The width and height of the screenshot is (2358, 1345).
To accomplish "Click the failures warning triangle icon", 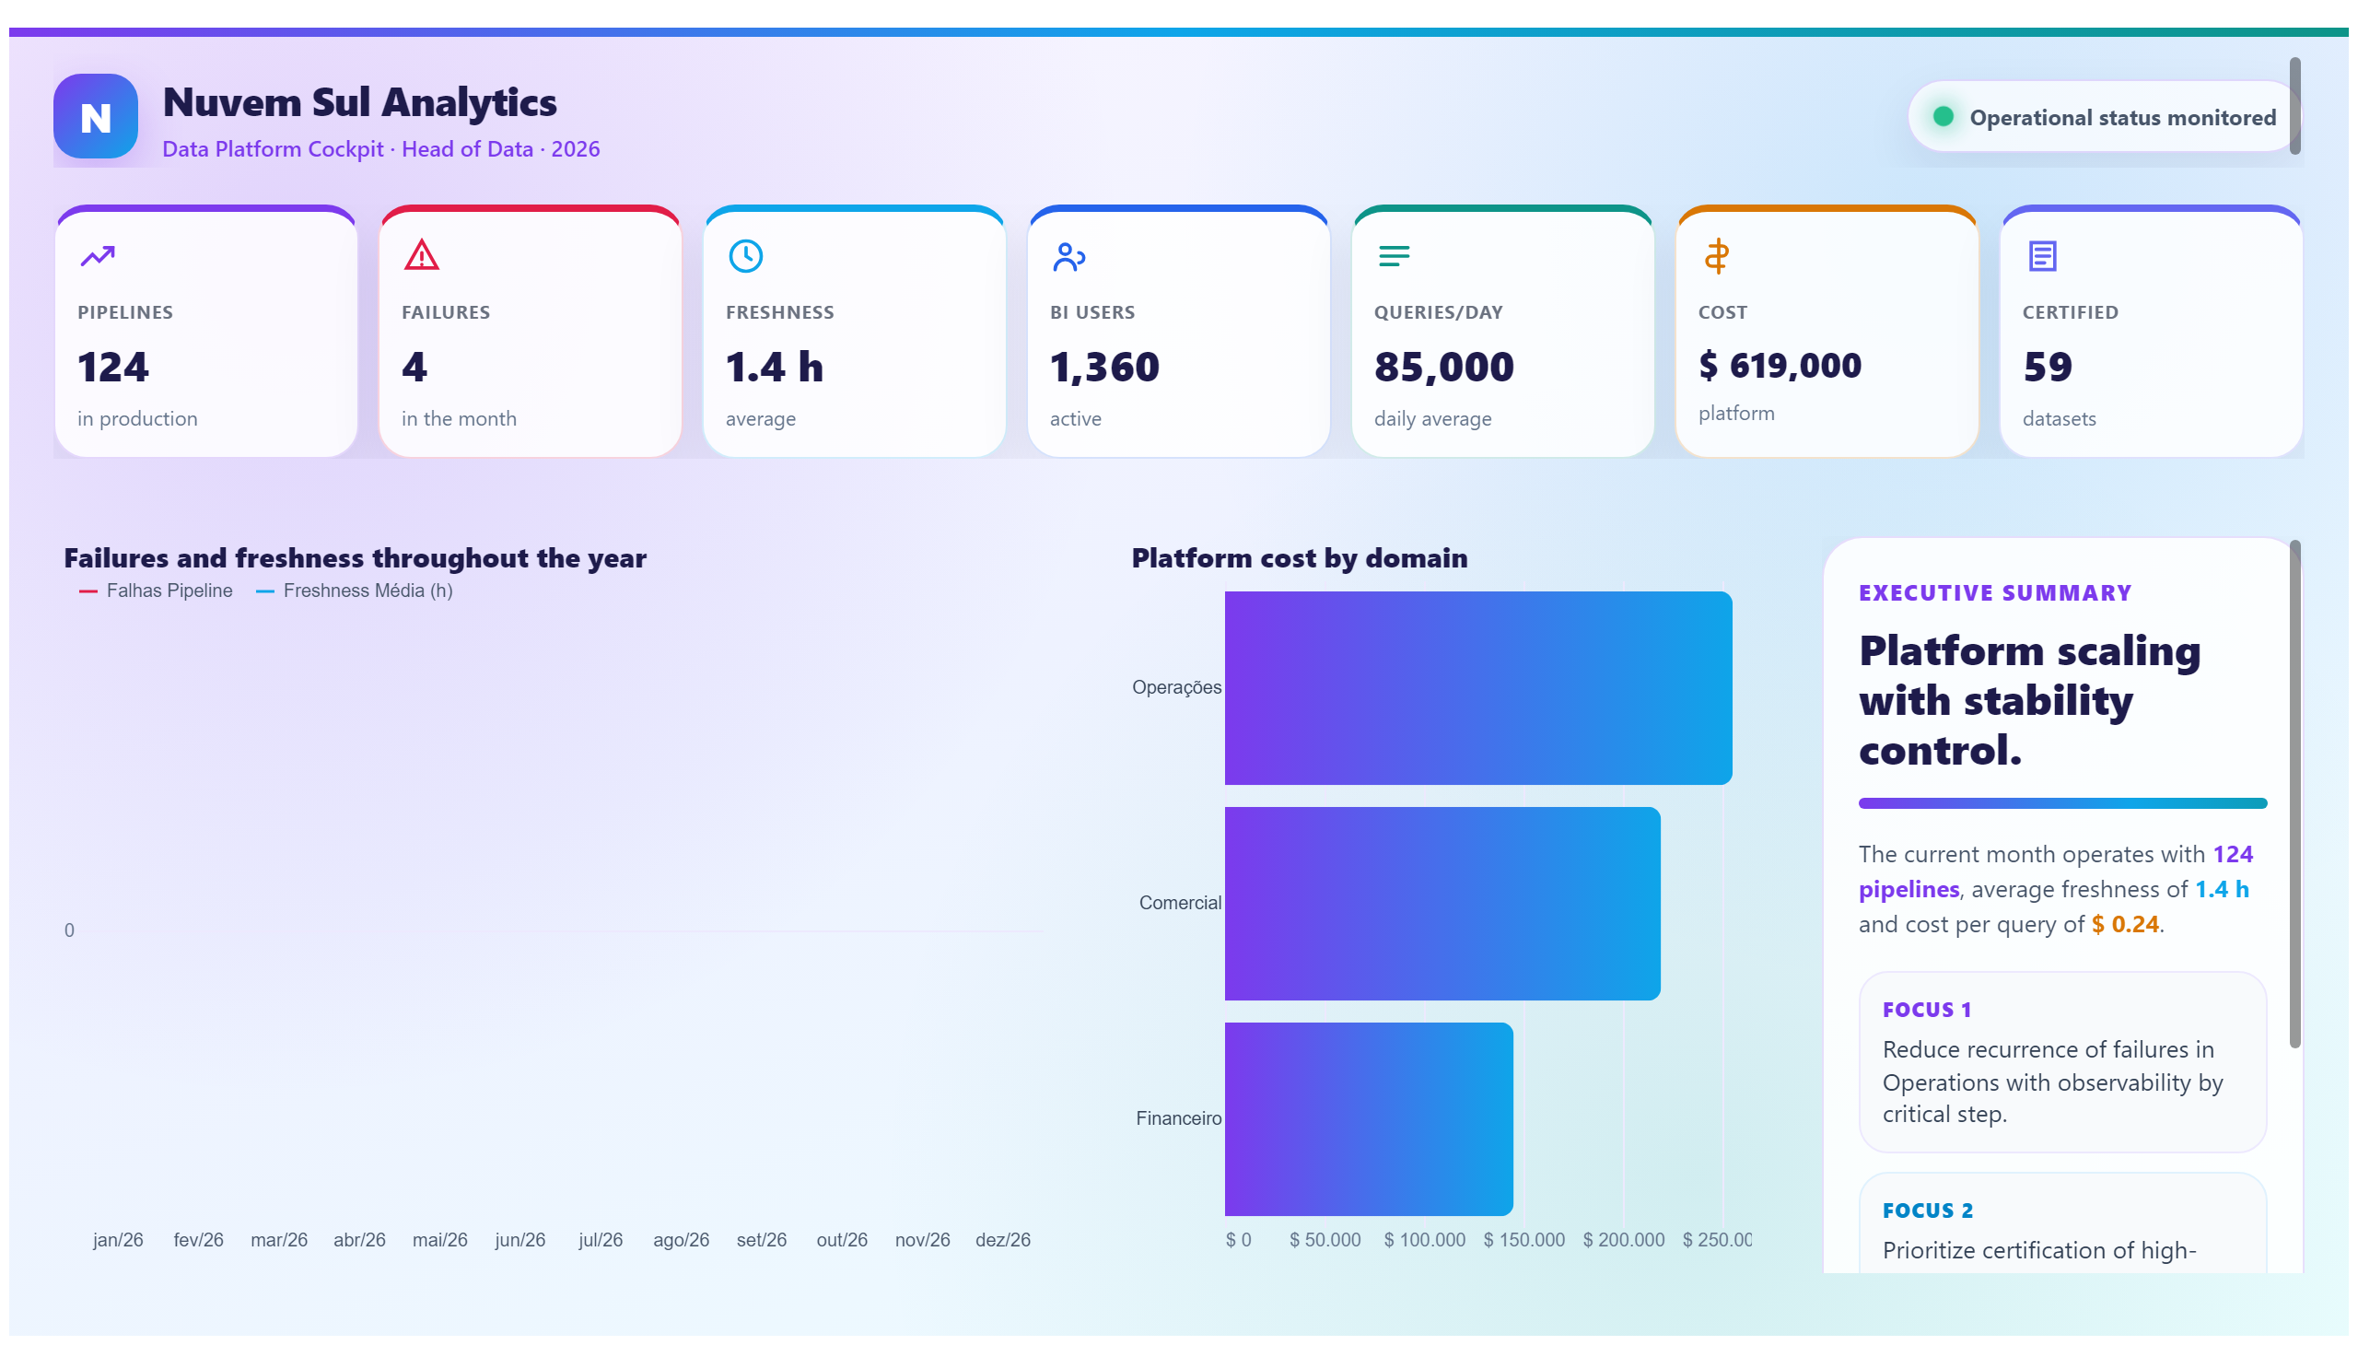I will [421, 255].
